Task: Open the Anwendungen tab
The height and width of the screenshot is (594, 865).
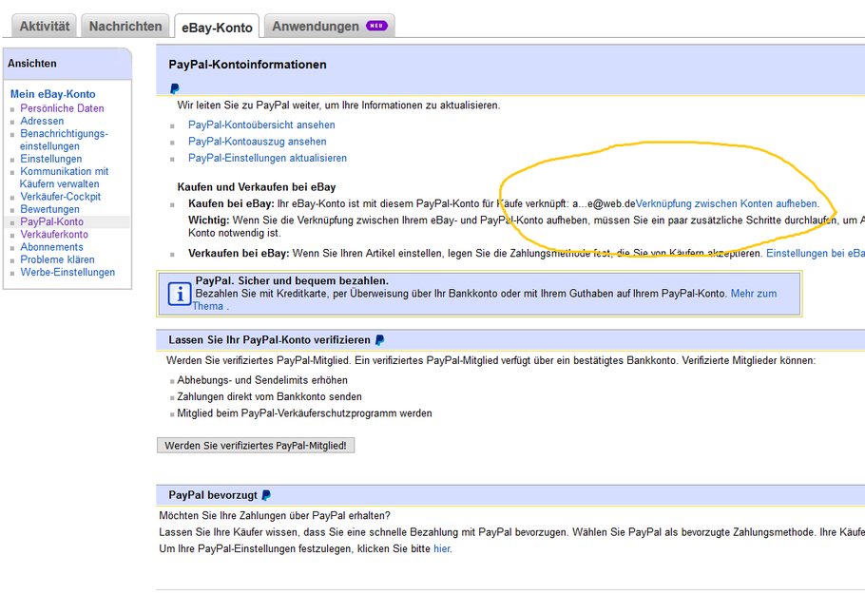Action: (329, 26)
